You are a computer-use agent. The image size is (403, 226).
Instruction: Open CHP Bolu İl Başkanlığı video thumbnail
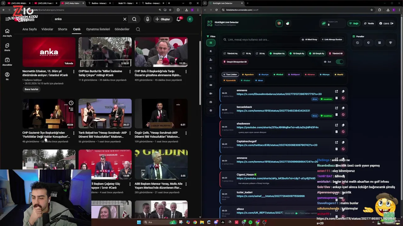[161, 52]
